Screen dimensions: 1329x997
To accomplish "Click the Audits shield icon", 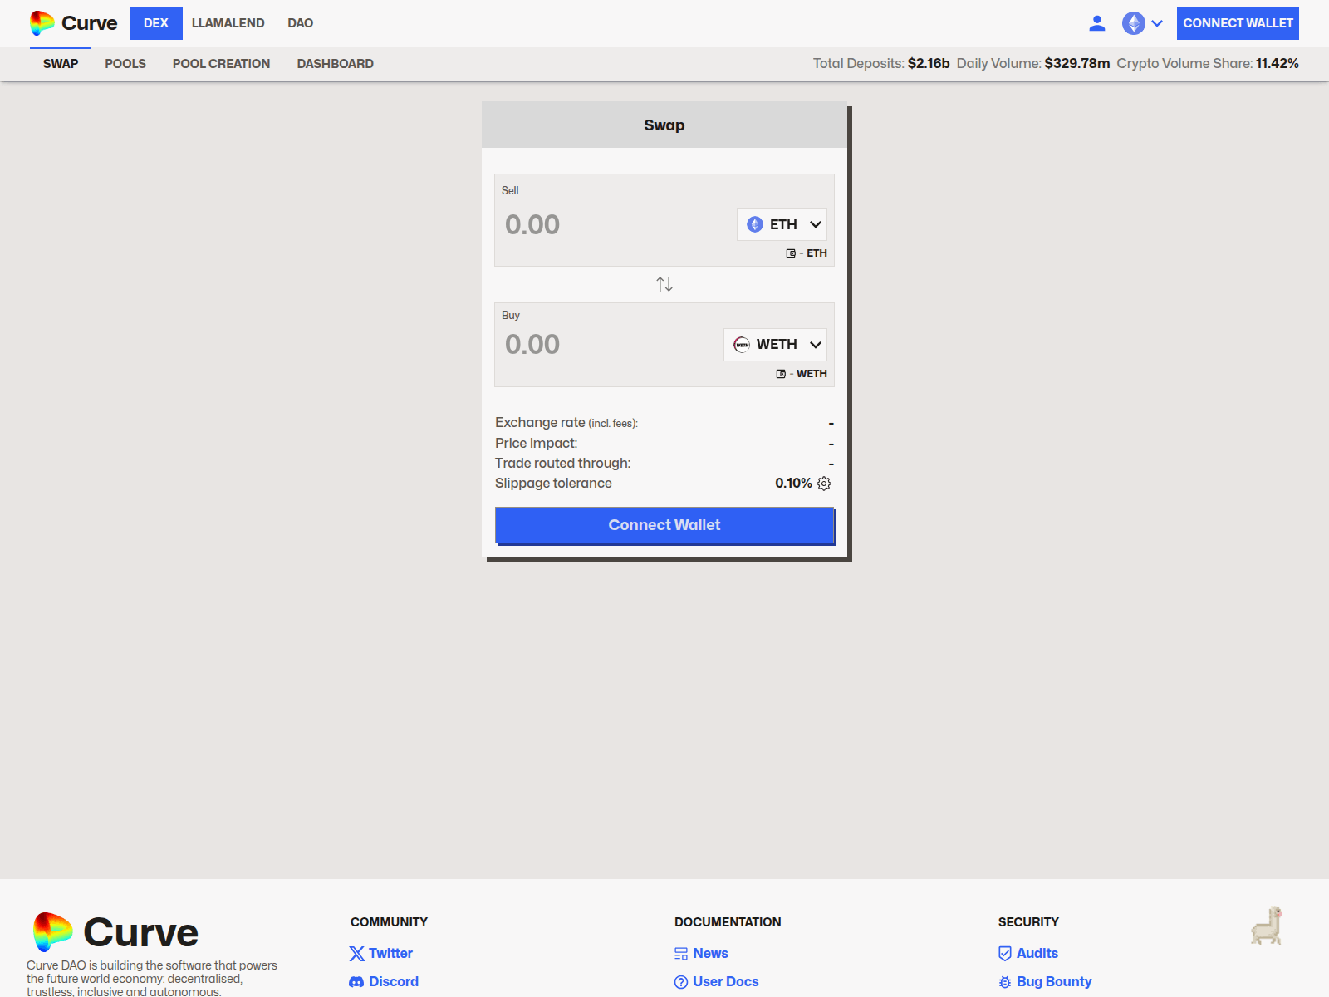I will pyautogui.click(x=1005, y=954).
